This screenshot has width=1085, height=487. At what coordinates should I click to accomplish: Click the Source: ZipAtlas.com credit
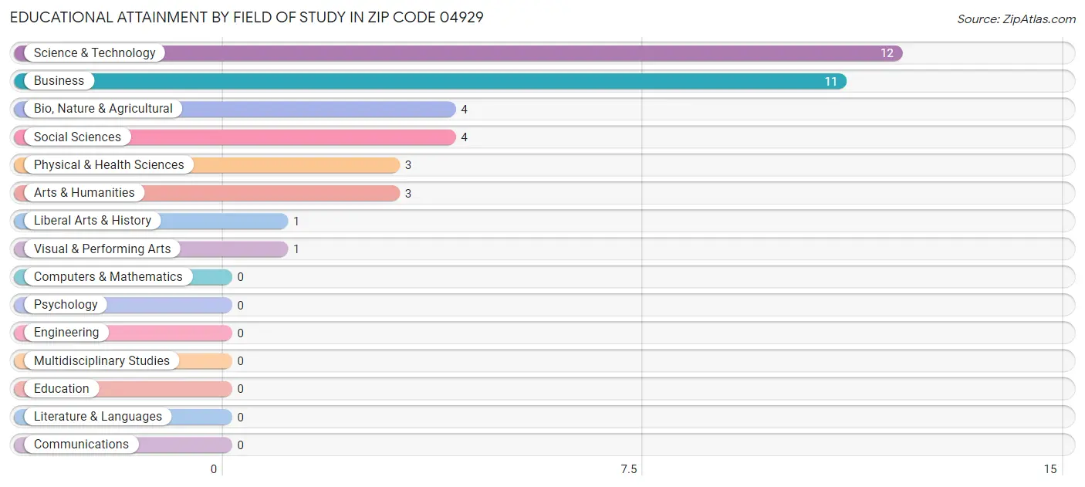pyautogui.click(x=1016, y=19)
